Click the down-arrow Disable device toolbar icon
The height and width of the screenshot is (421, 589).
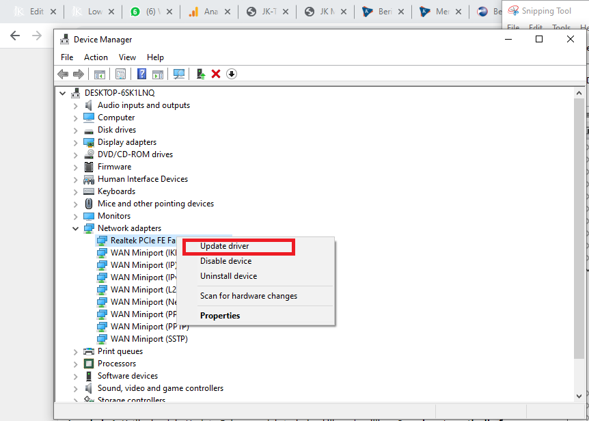pos(232,74)
